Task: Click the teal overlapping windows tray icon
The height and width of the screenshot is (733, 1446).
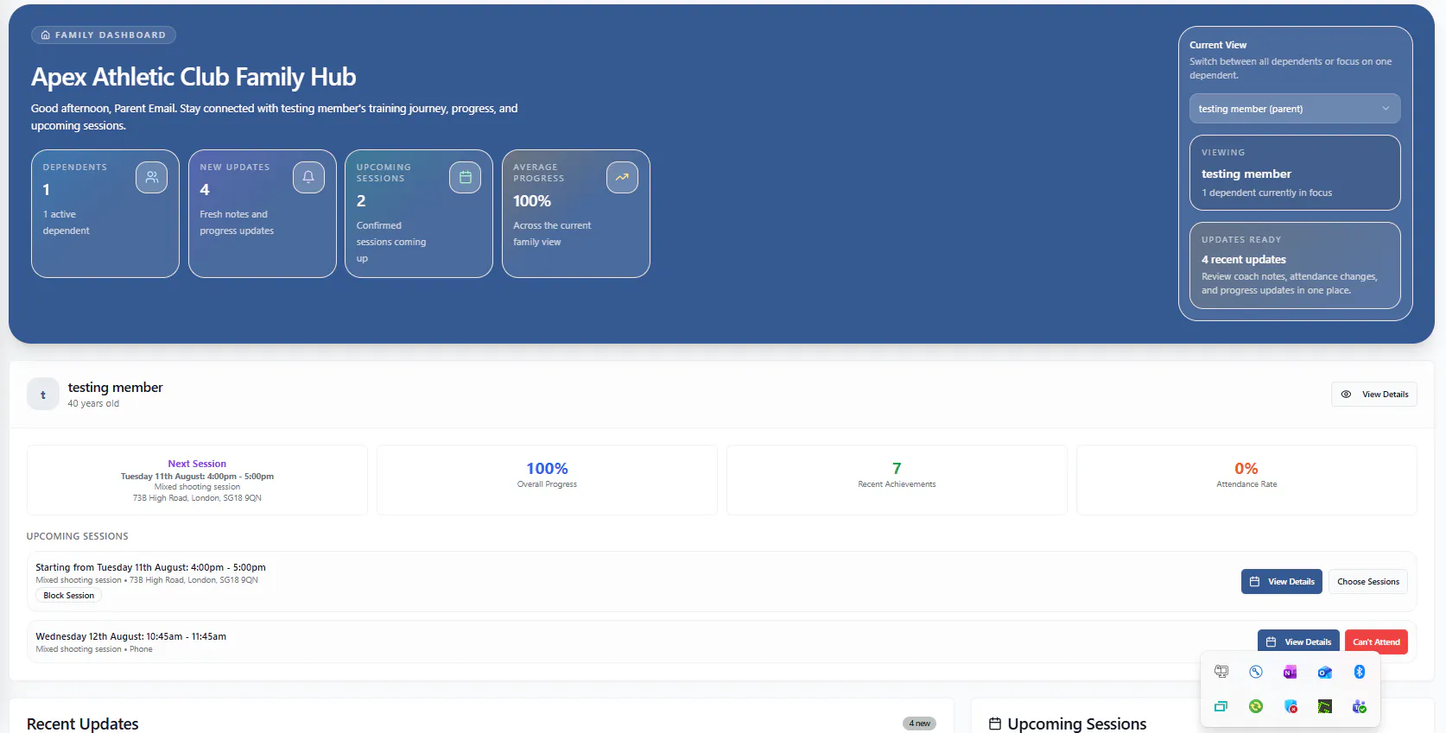Action: pos(1221,706)
